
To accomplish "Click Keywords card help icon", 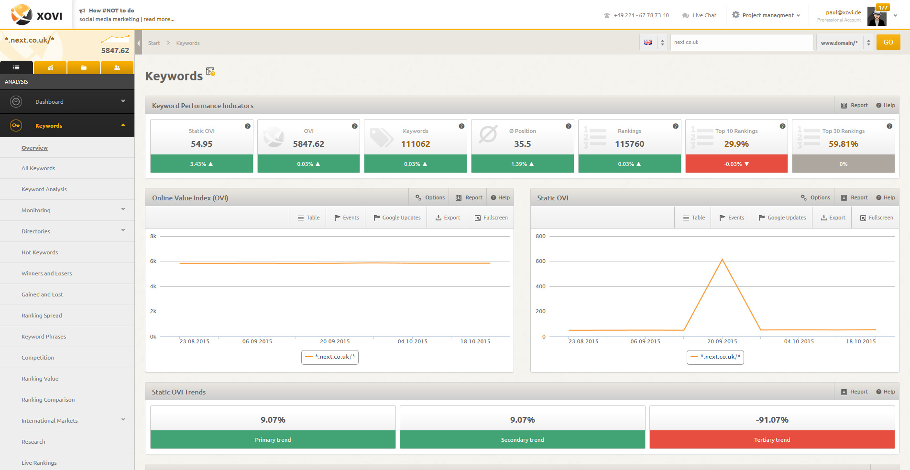I will tap(461, 126).
